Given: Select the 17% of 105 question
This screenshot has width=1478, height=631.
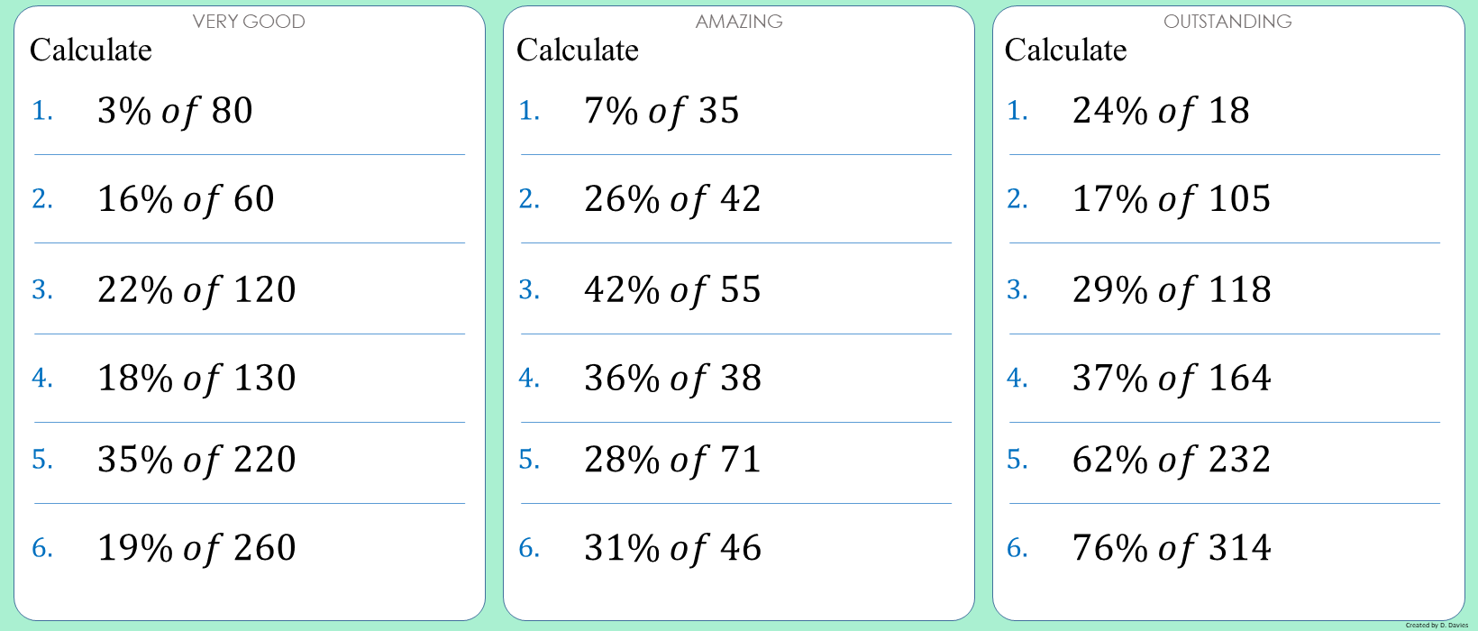Looking at the screenshot, I should [1172, 199].
